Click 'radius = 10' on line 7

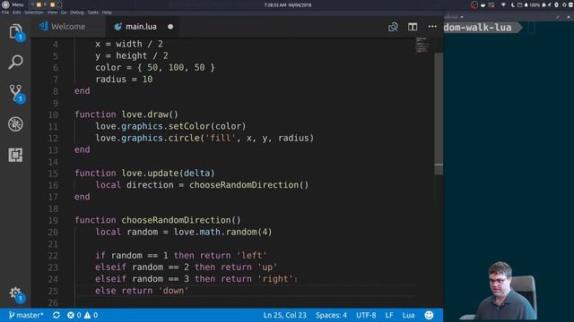[124, 79]
